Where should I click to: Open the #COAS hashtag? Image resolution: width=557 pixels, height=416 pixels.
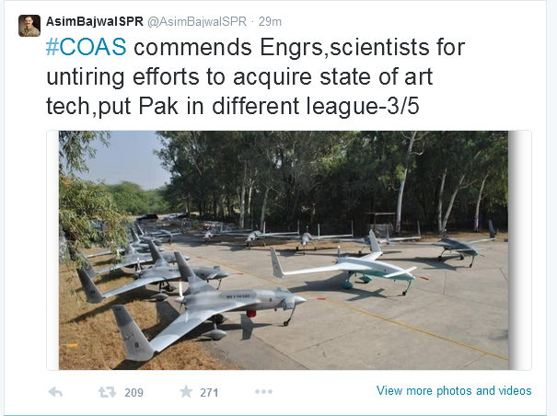(x=86, y=47)
